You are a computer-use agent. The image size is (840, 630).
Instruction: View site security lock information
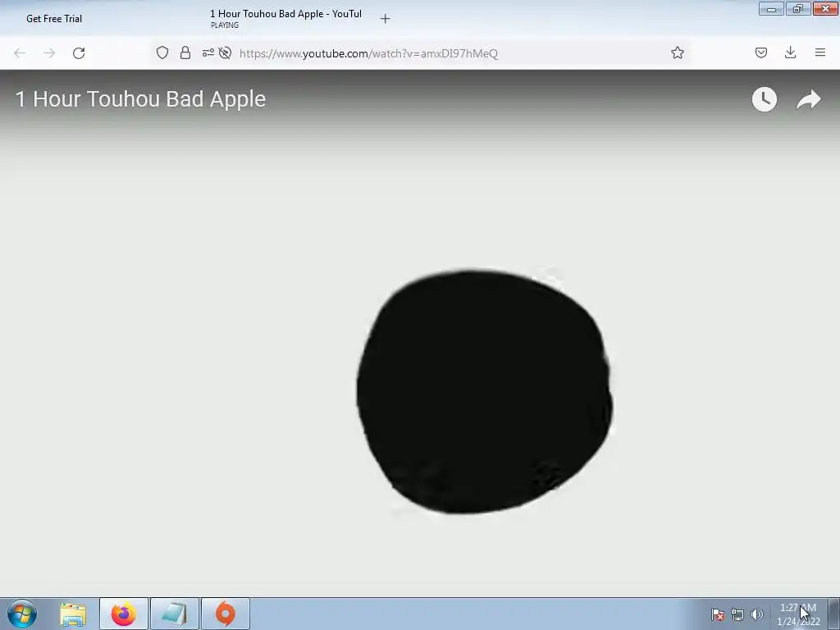pos(185,52)
